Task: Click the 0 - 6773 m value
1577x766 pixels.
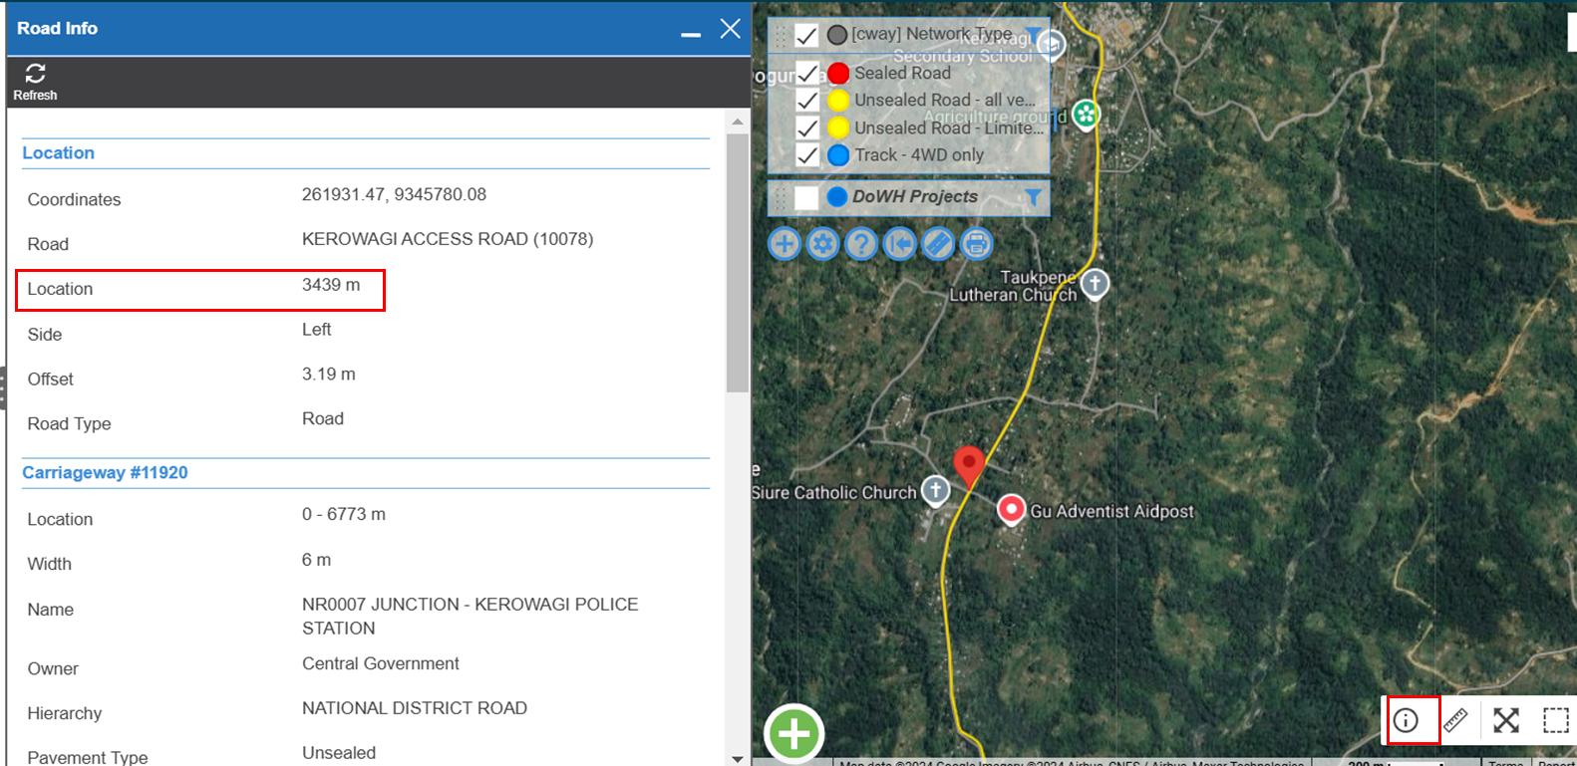Action: click(x=344, y=515)
